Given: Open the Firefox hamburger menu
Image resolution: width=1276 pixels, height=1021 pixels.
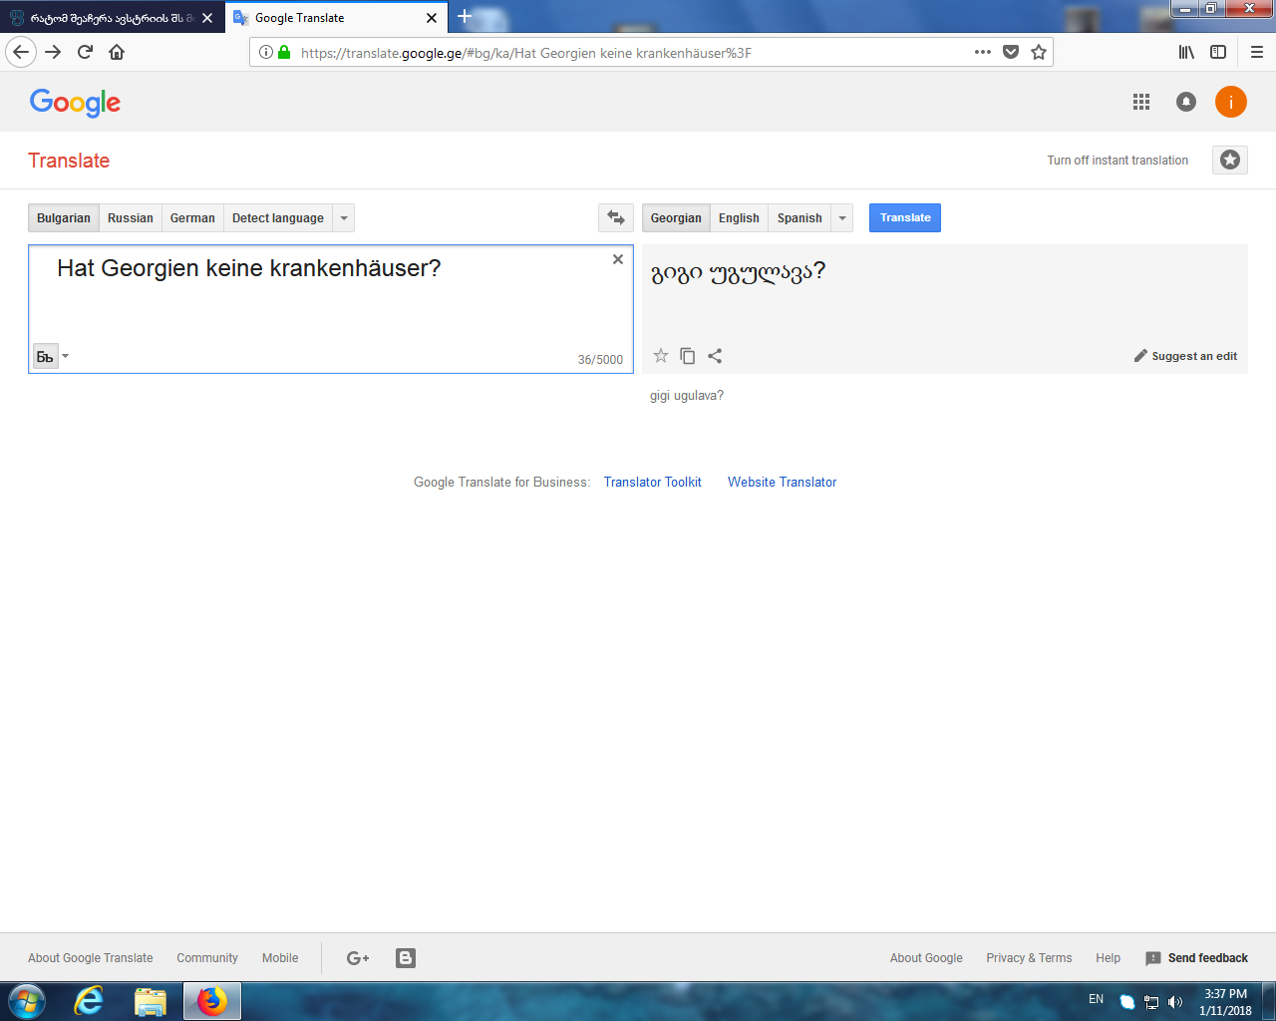Looking at the screenshot, I should pyautogui.click(x=1257, y=52).
